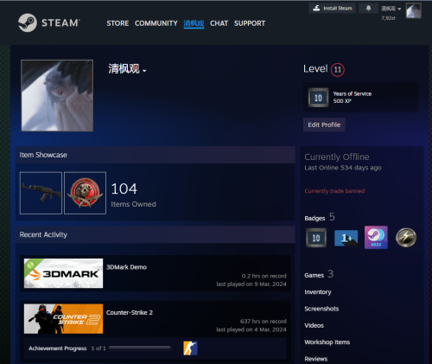Click the Steam logo in header
432x364 pixels.
pyautogui.click(x=49, y=22)
